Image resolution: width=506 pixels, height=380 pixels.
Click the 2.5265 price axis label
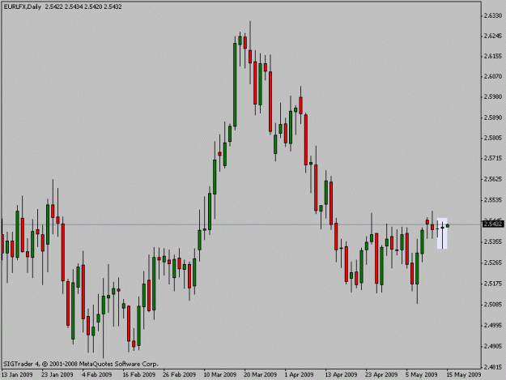pyautogui.click(x=493, y=263)
